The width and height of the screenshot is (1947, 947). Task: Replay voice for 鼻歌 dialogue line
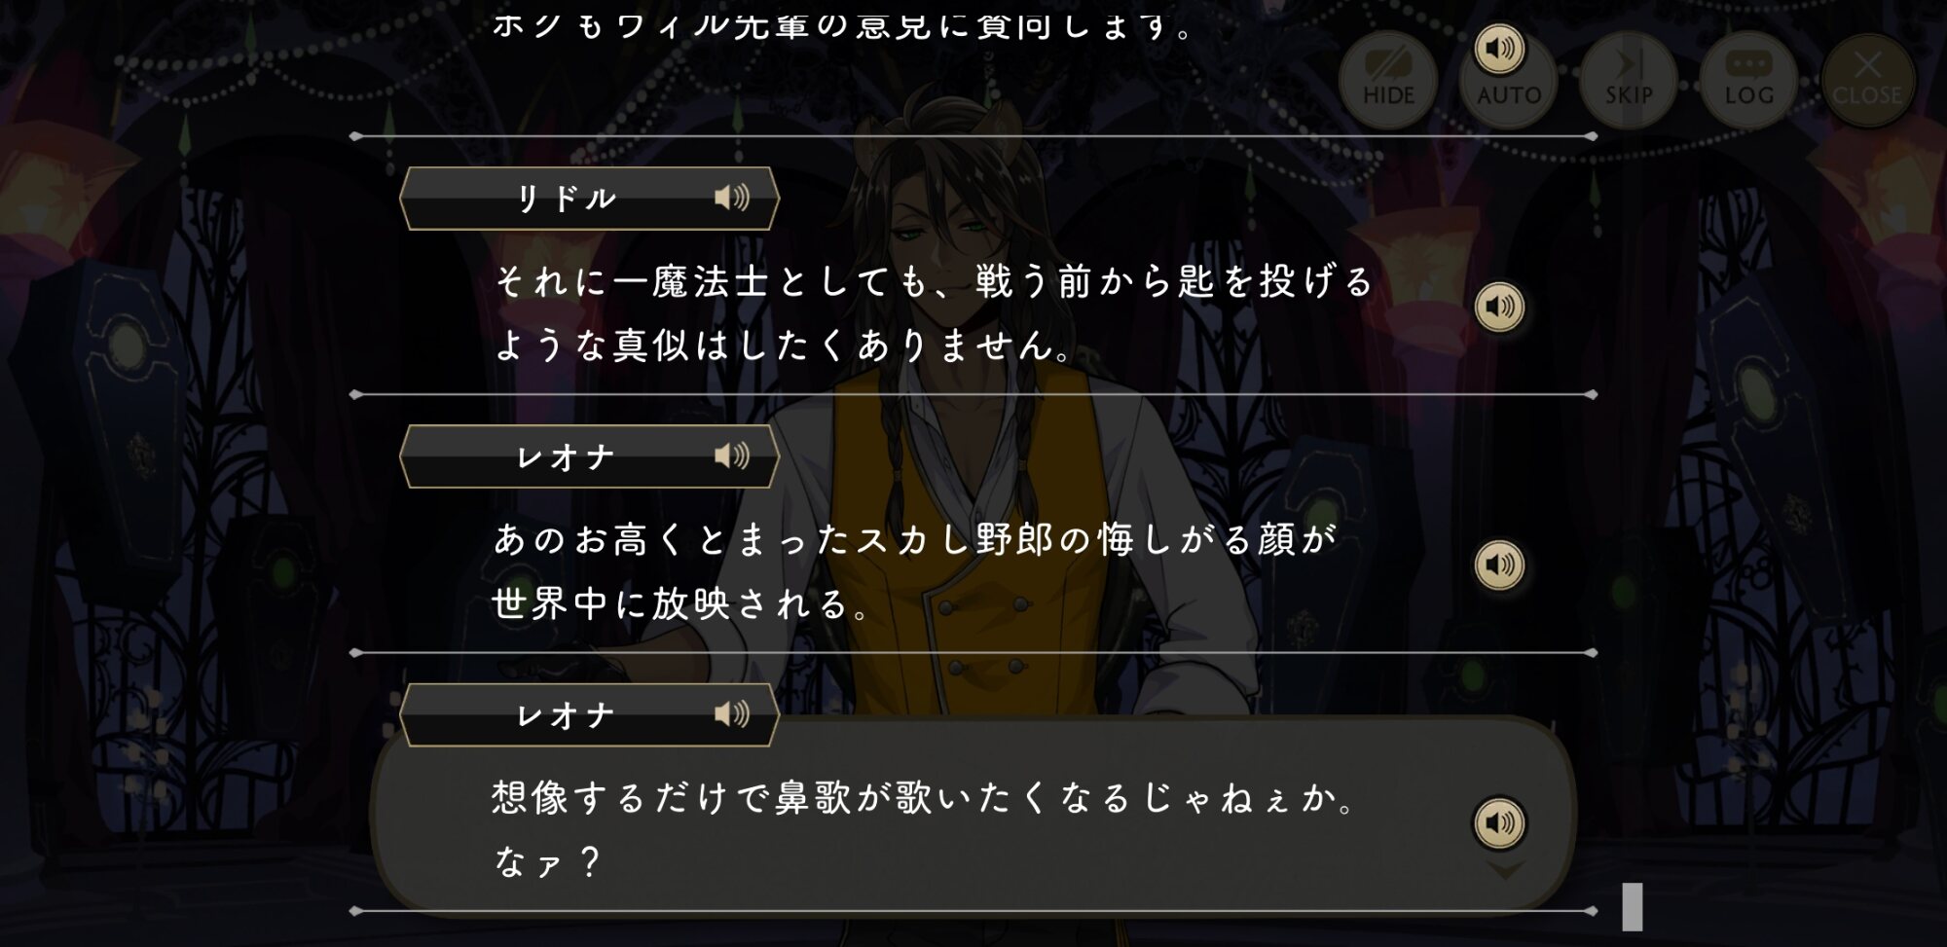(1499, 822)
